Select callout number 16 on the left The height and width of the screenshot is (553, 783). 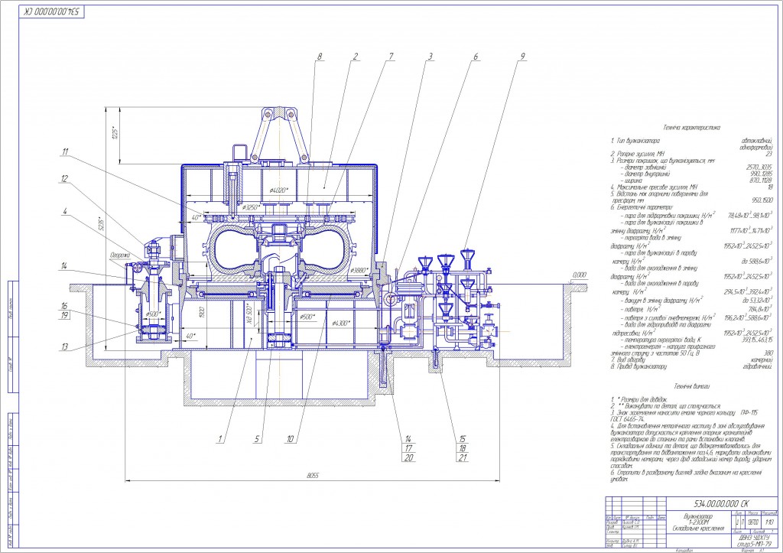64,306
